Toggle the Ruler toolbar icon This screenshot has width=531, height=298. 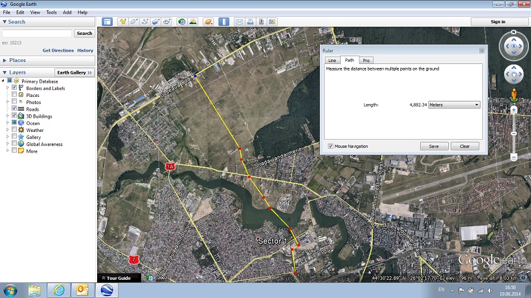point(223,21)
